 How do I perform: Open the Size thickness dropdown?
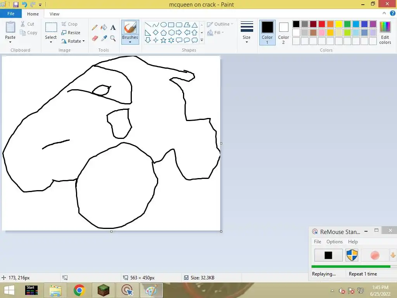tap(247, 33)
